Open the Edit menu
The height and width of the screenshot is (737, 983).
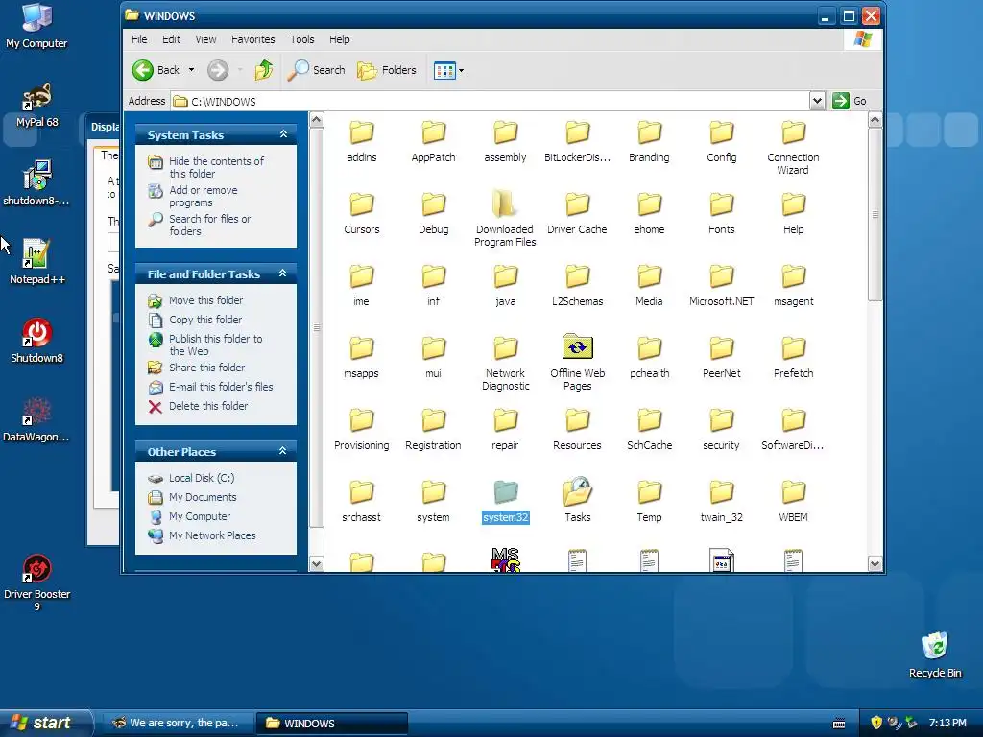coord(171,39)
